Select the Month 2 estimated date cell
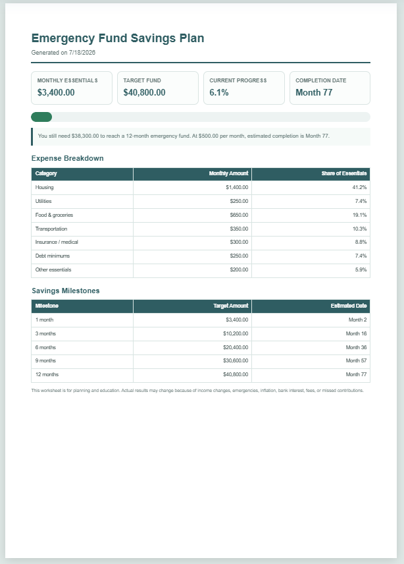The height and width of the screenshot is (564, 404). pyautogui.click(x=311, y=320)
